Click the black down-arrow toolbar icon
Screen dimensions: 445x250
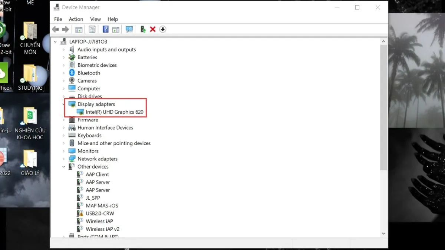point(162,29)
